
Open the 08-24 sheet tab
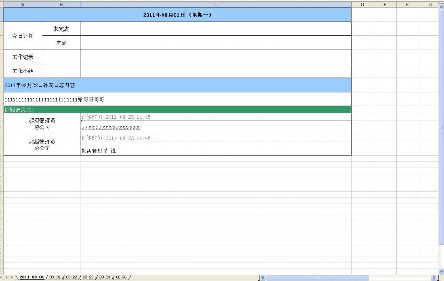point(104,277)
